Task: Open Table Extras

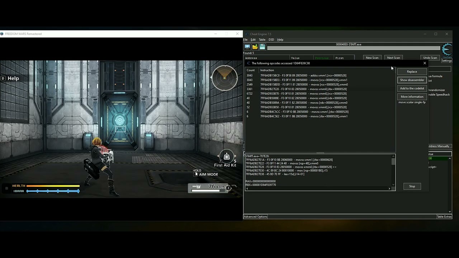Action: 444,217
